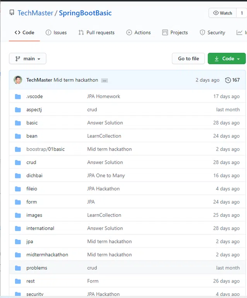Open JPA Homework commit on .vscode row
The width and height of the screenshot is (247, 298).
(104, 96)
